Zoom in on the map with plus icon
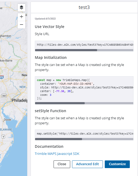138x176 pixels. [21, 17]
